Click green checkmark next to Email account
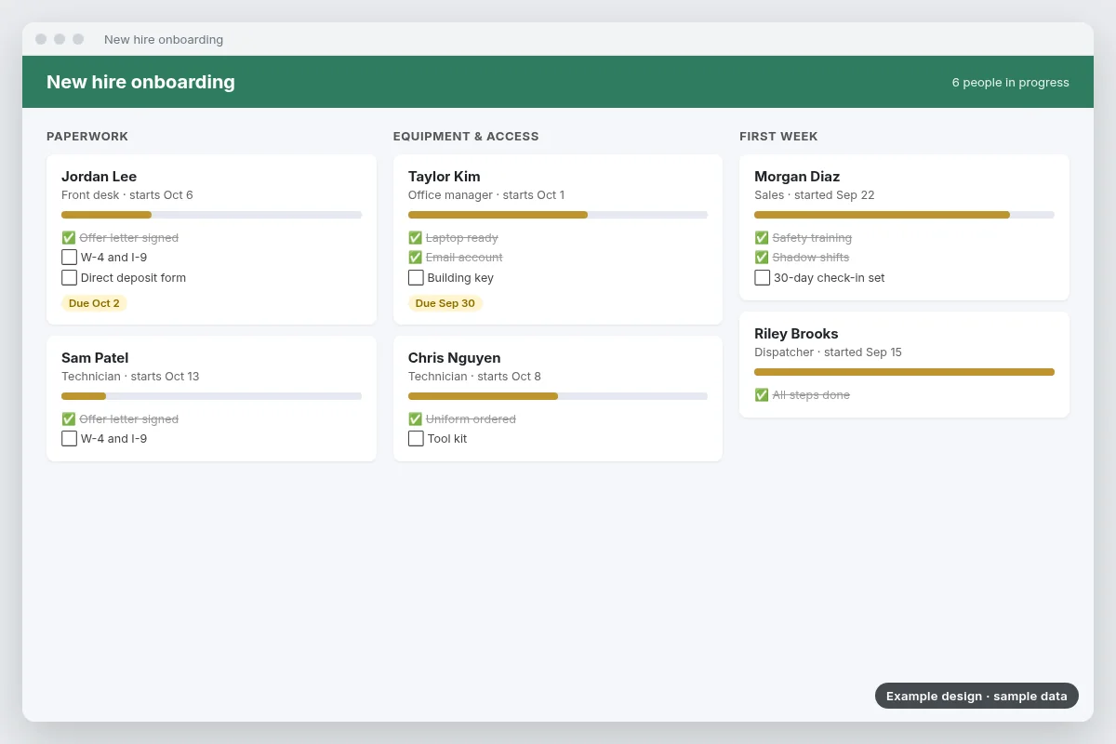Viewport: 1116px width, 744px height. (x=416, y=258)
